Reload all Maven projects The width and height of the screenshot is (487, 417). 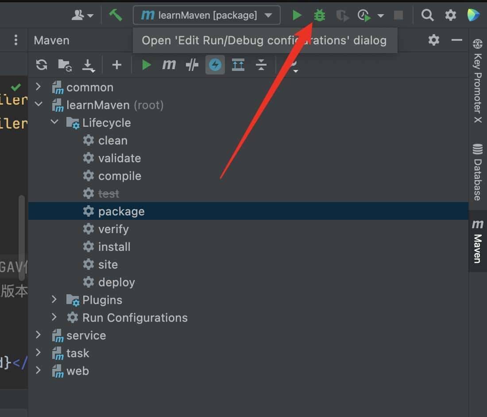pyautogui.click(x=42, y=65)
